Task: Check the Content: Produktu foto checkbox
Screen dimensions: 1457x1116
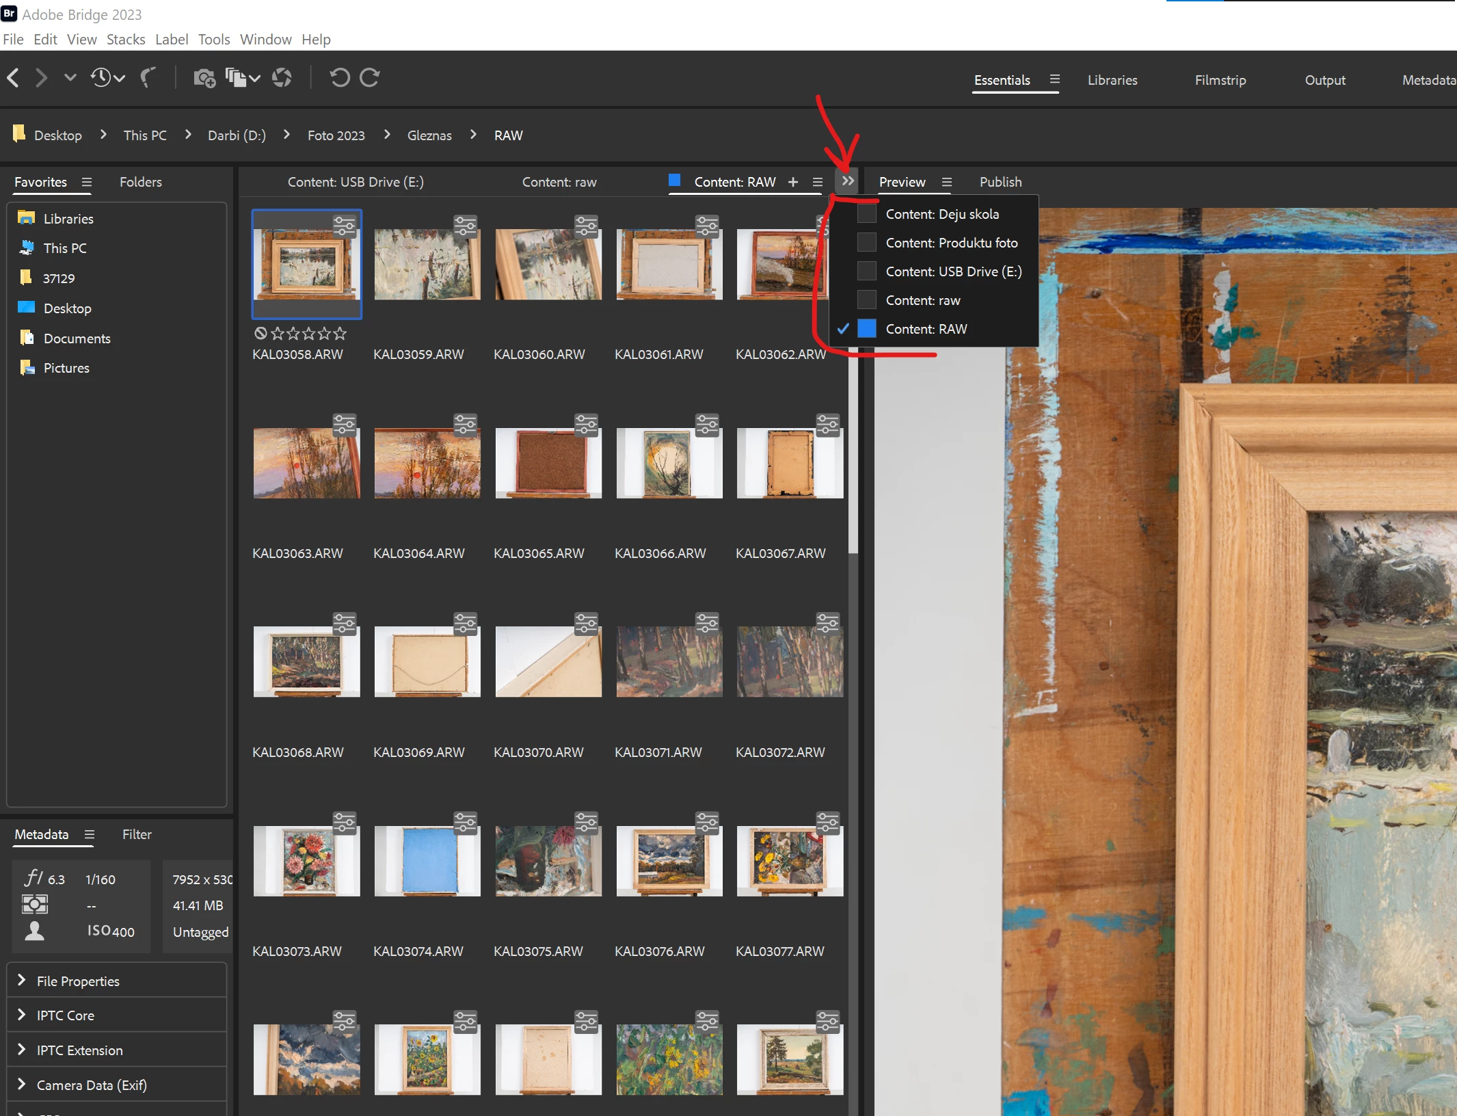Action: point(866,243)
